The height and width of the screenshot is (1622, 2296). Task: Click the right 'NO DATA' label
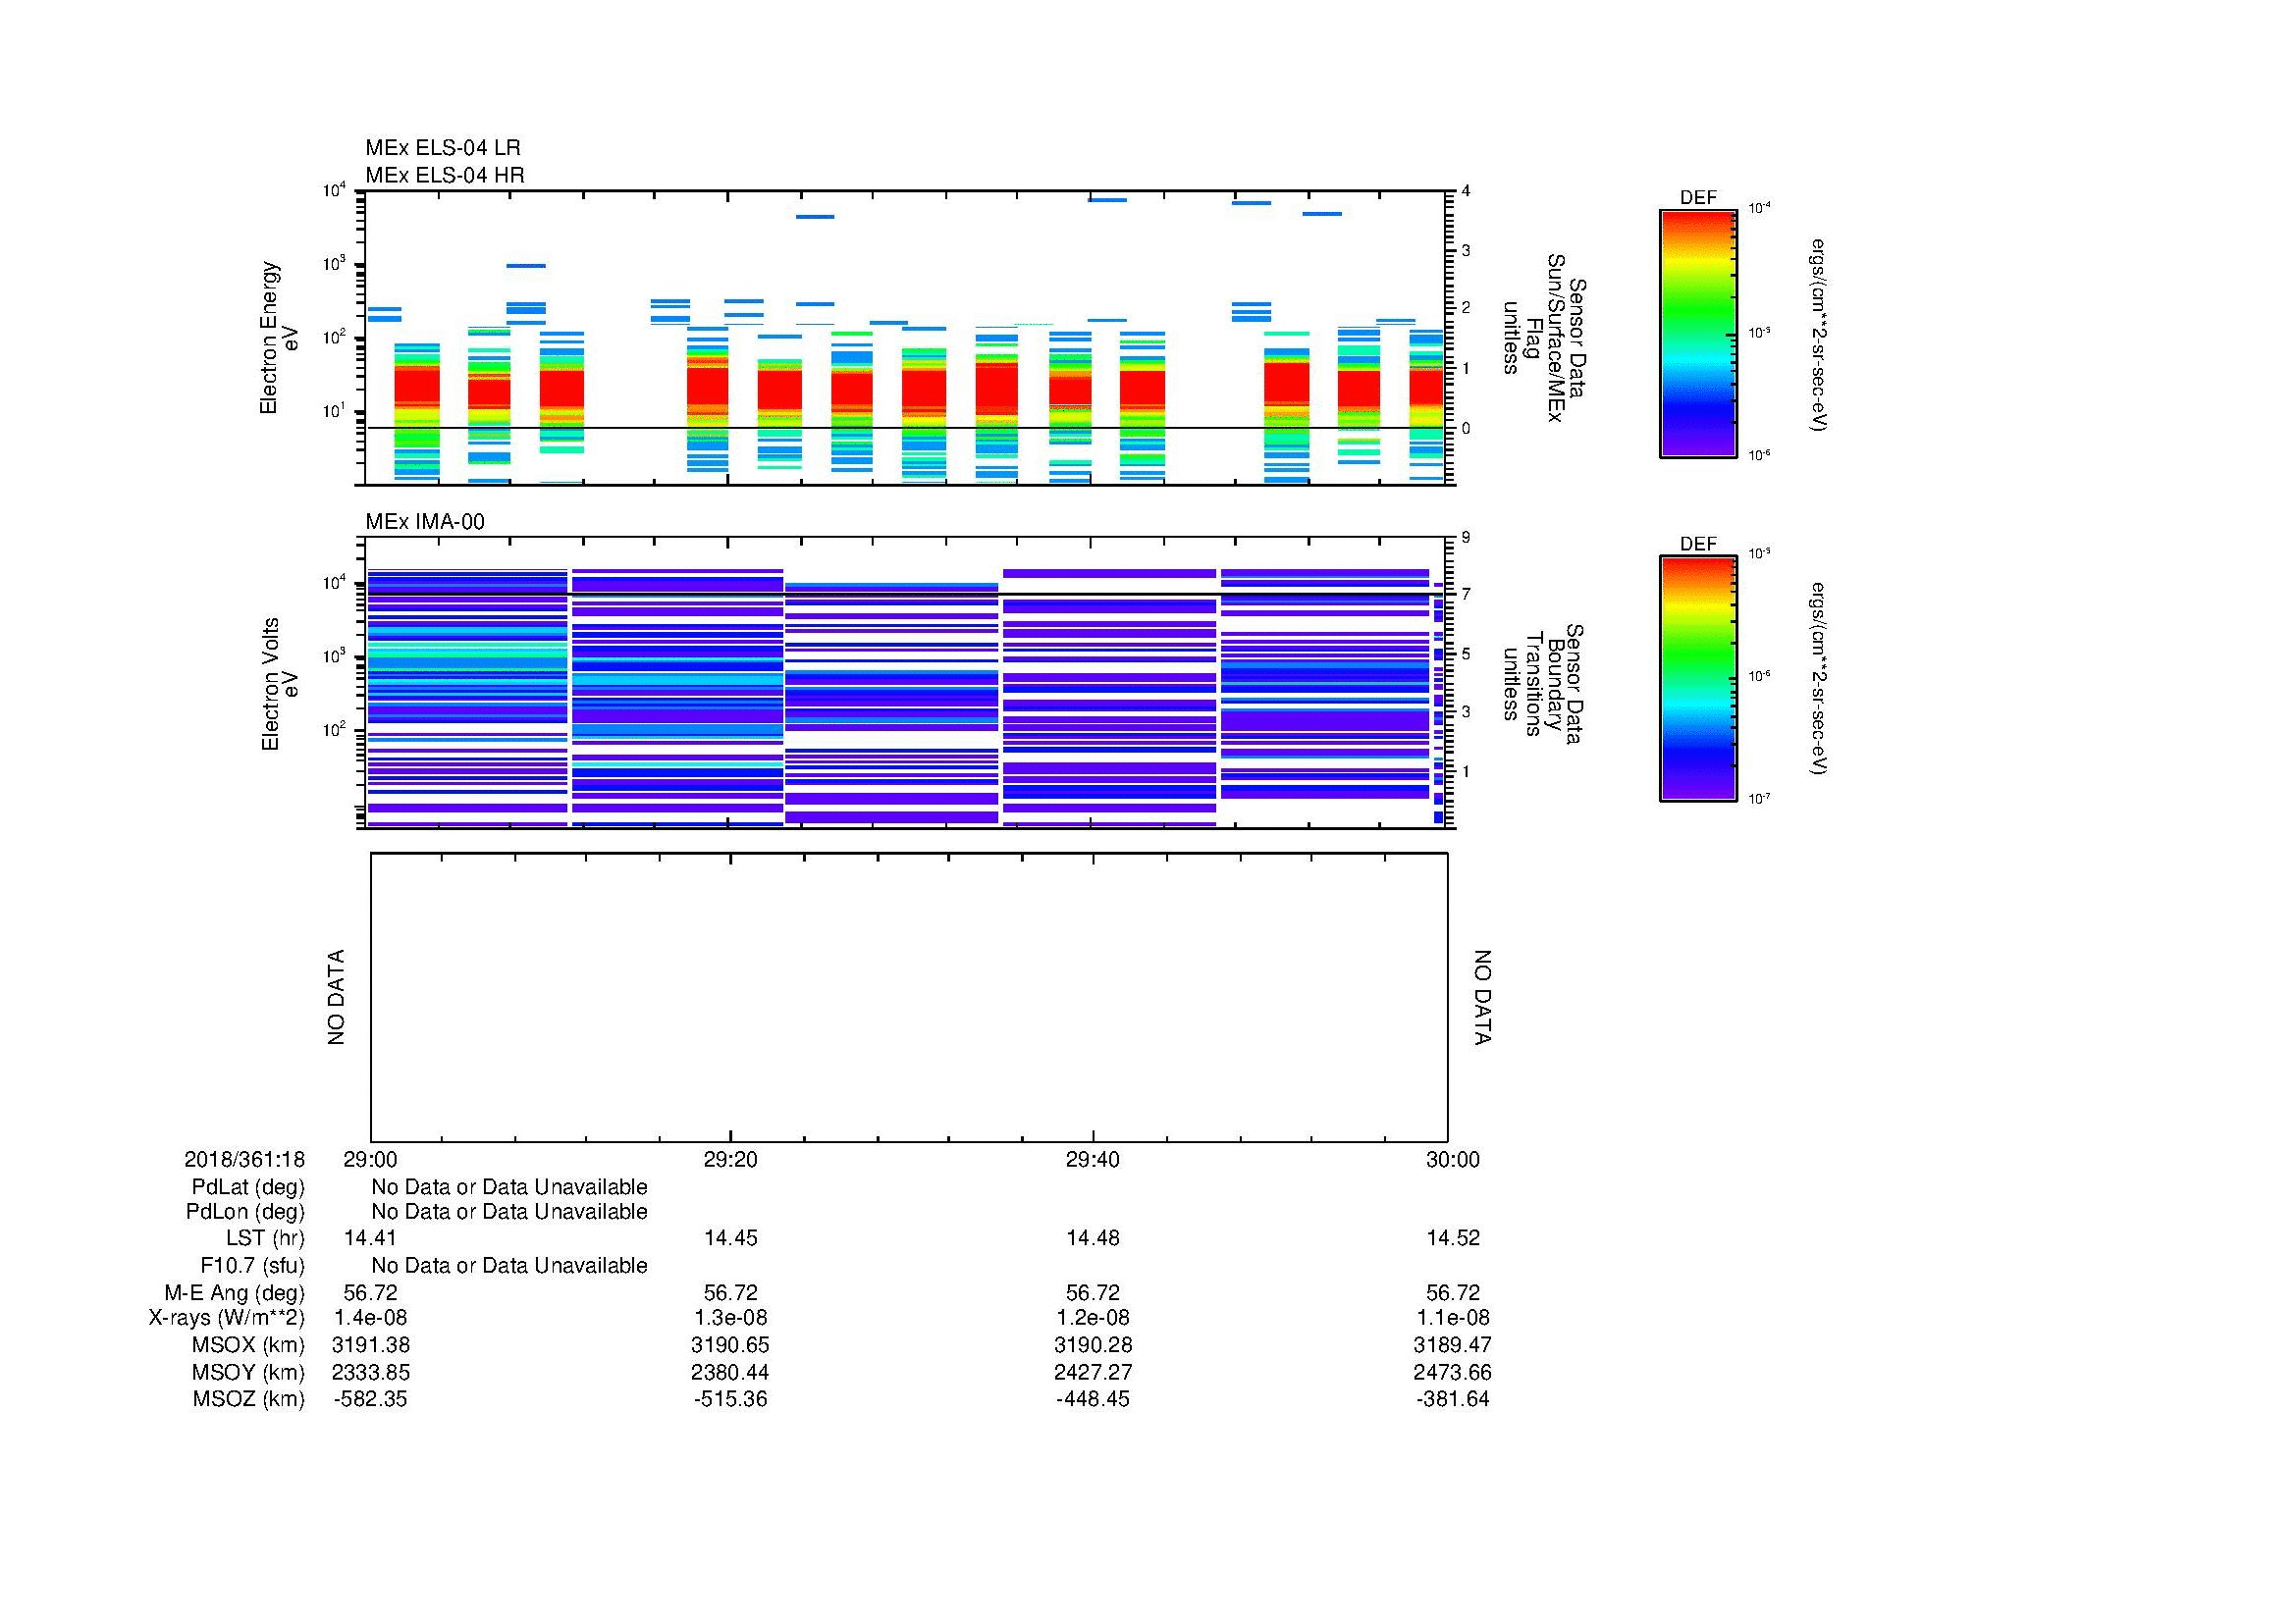[x=1482, y=997]
